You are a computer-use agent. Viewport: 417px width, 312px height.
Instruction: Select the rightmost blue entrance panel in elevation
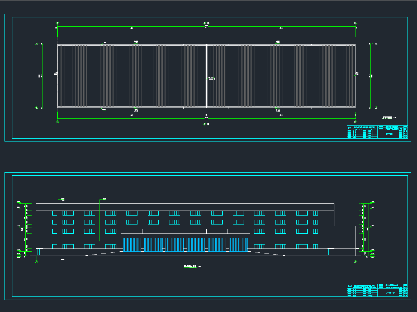(x=238, y=245)
